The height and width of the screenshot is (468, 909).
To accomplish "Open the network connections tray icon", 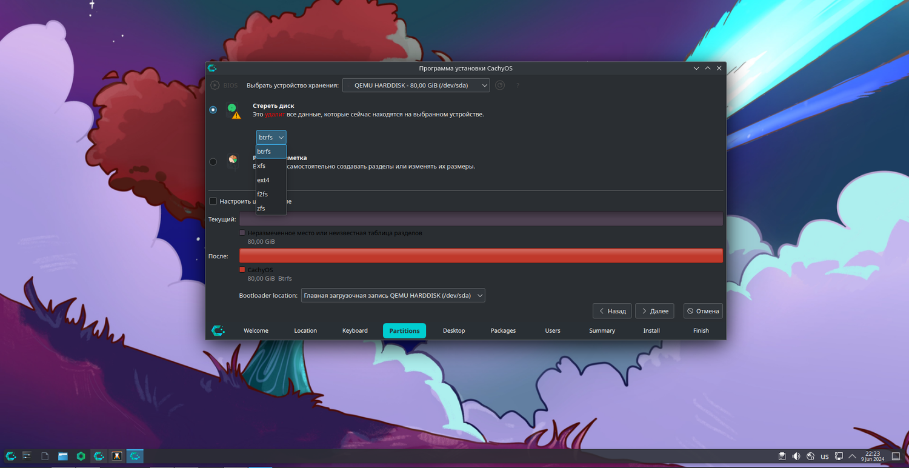I will [x=839, y=456].
